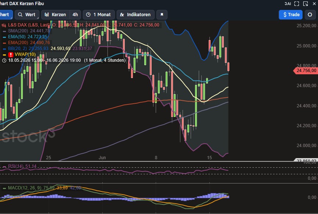Viewport: 318px width, 214px height.
Task: Click the VWAP(10) red warning icon
Action: click(11, 54)
